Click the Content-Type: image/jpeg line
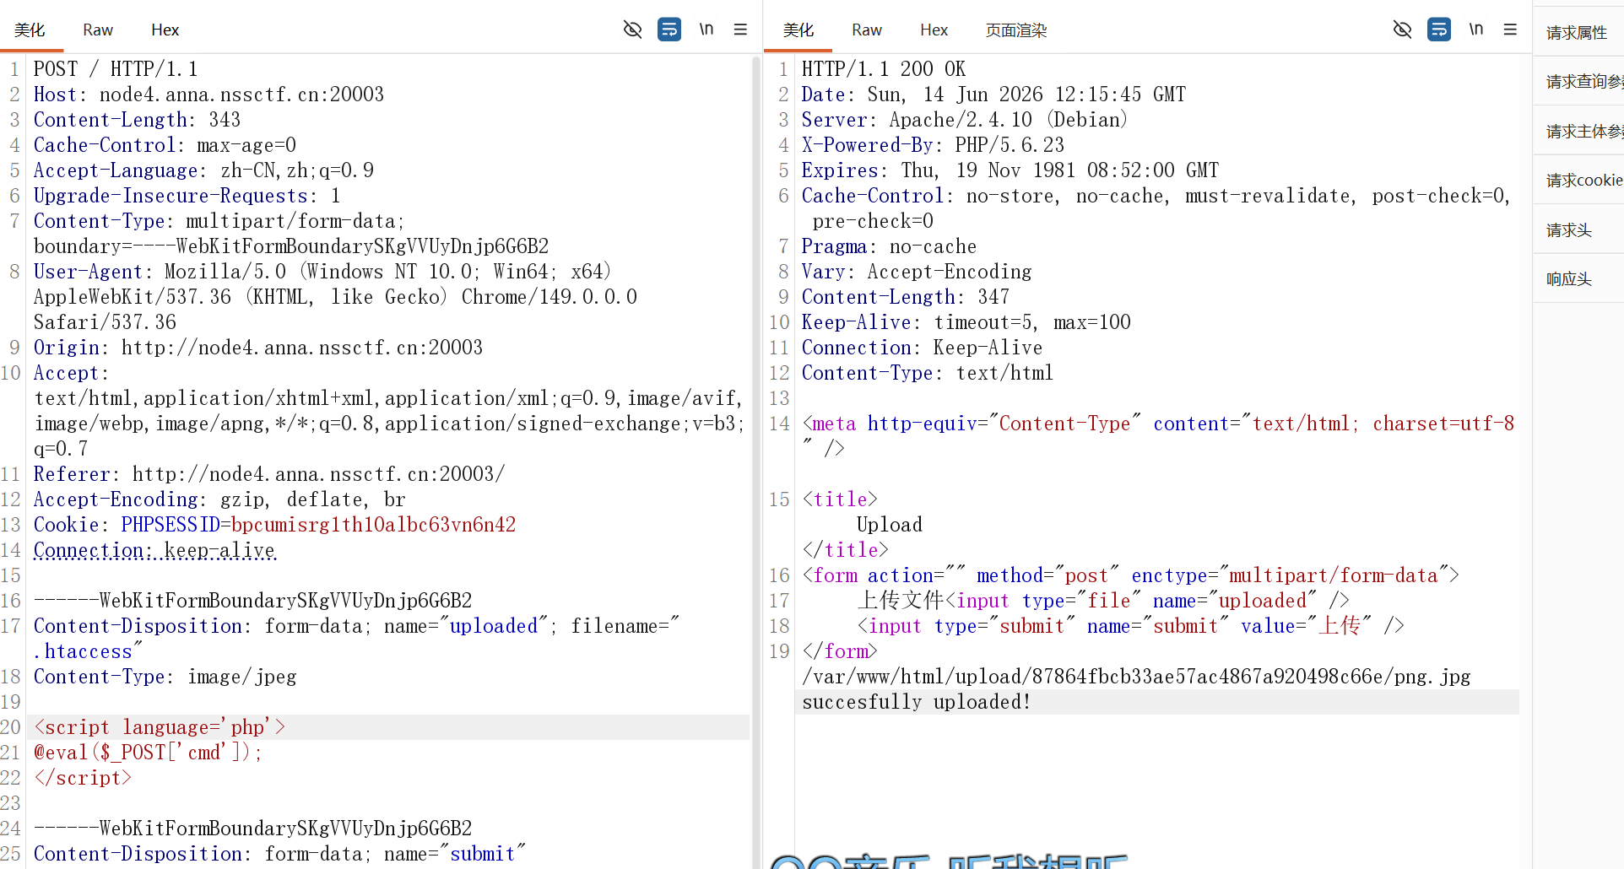Image resolution: width=1624 pixels, height=869 pixels. (x=165, y=677)
